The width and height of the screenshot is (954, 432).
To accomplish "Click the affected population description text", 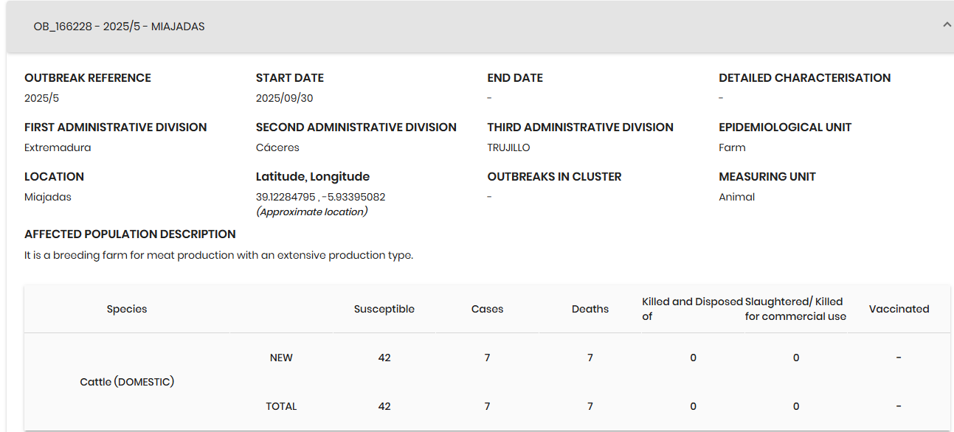I will [x=218, y=255].
